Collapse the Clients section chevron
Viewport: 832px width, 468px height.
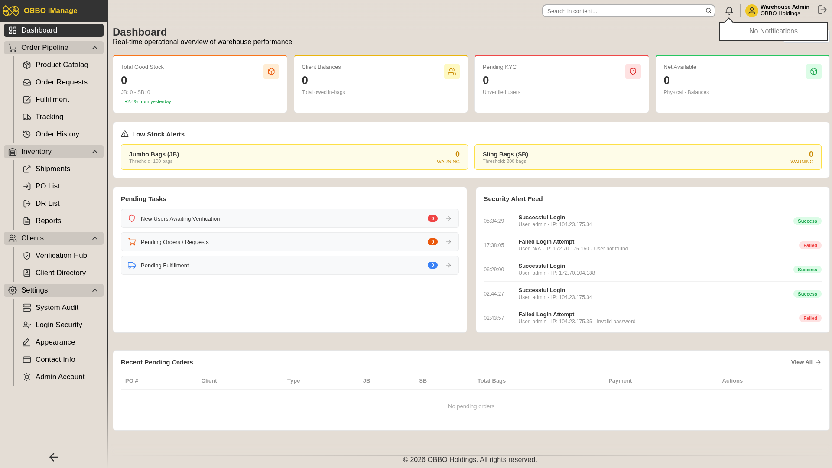click(x=95, y=238)
